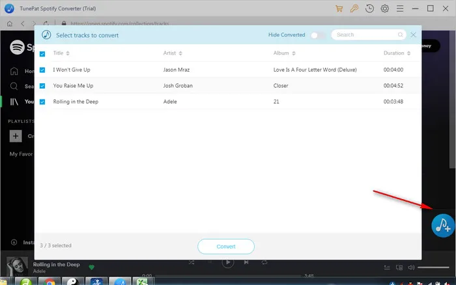
Task: Open Your Library sidebar icon
Action: click(x=14, y=102)
